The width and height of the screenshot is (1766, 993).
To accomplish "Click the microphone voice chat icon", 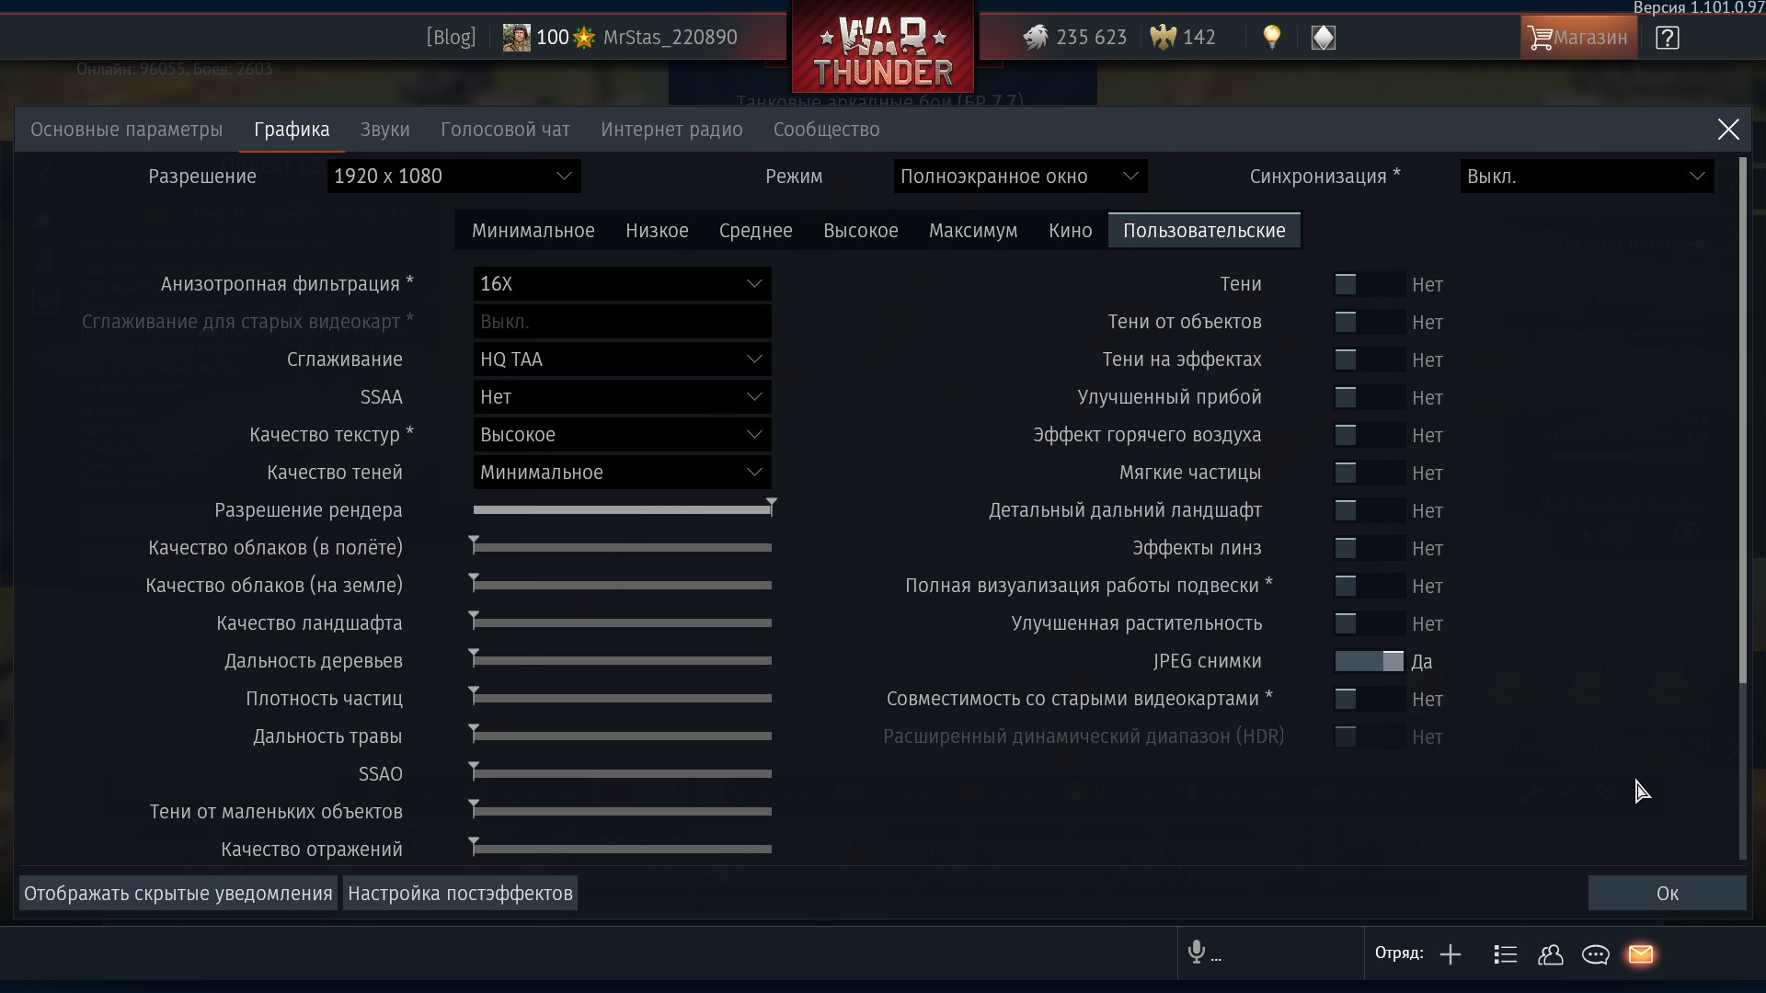I will (x=1196, y=953).
